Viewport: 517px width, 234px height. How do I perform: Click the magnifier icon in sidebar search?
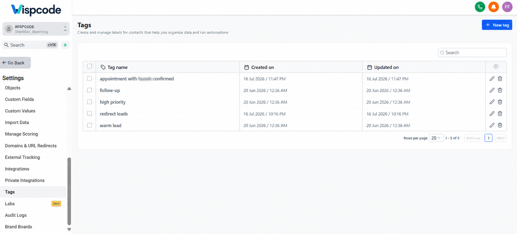click(6, 45)
